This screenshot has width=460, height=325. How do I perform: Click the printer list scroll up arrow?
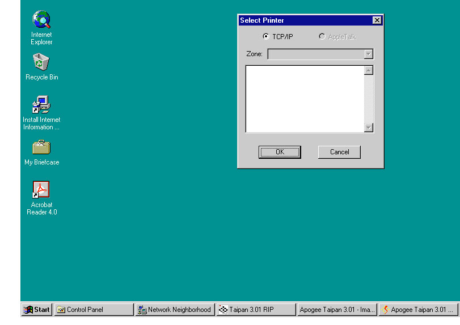coord(369,70)
